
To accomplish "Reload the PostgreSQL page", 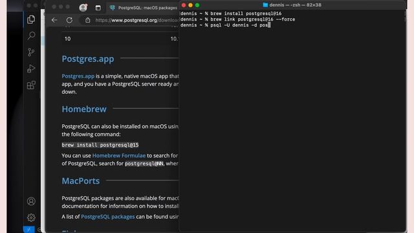I will coord(69,20).
